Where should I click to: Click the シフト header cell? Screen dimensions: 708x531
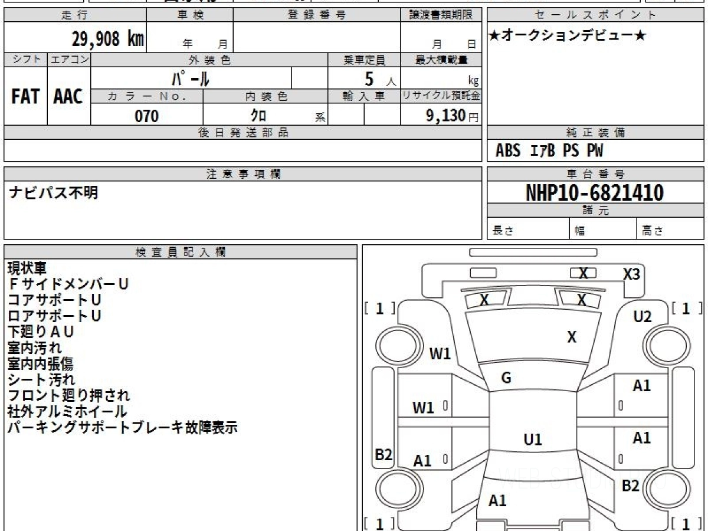[x=25, y=60]
